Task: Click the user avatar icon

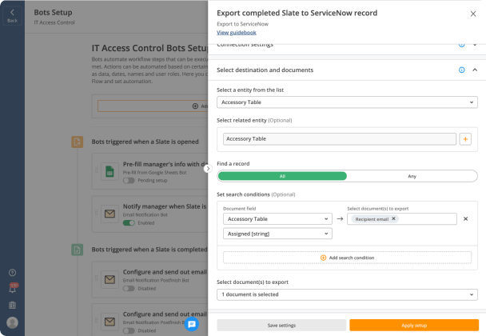Action: pos(13,322)
